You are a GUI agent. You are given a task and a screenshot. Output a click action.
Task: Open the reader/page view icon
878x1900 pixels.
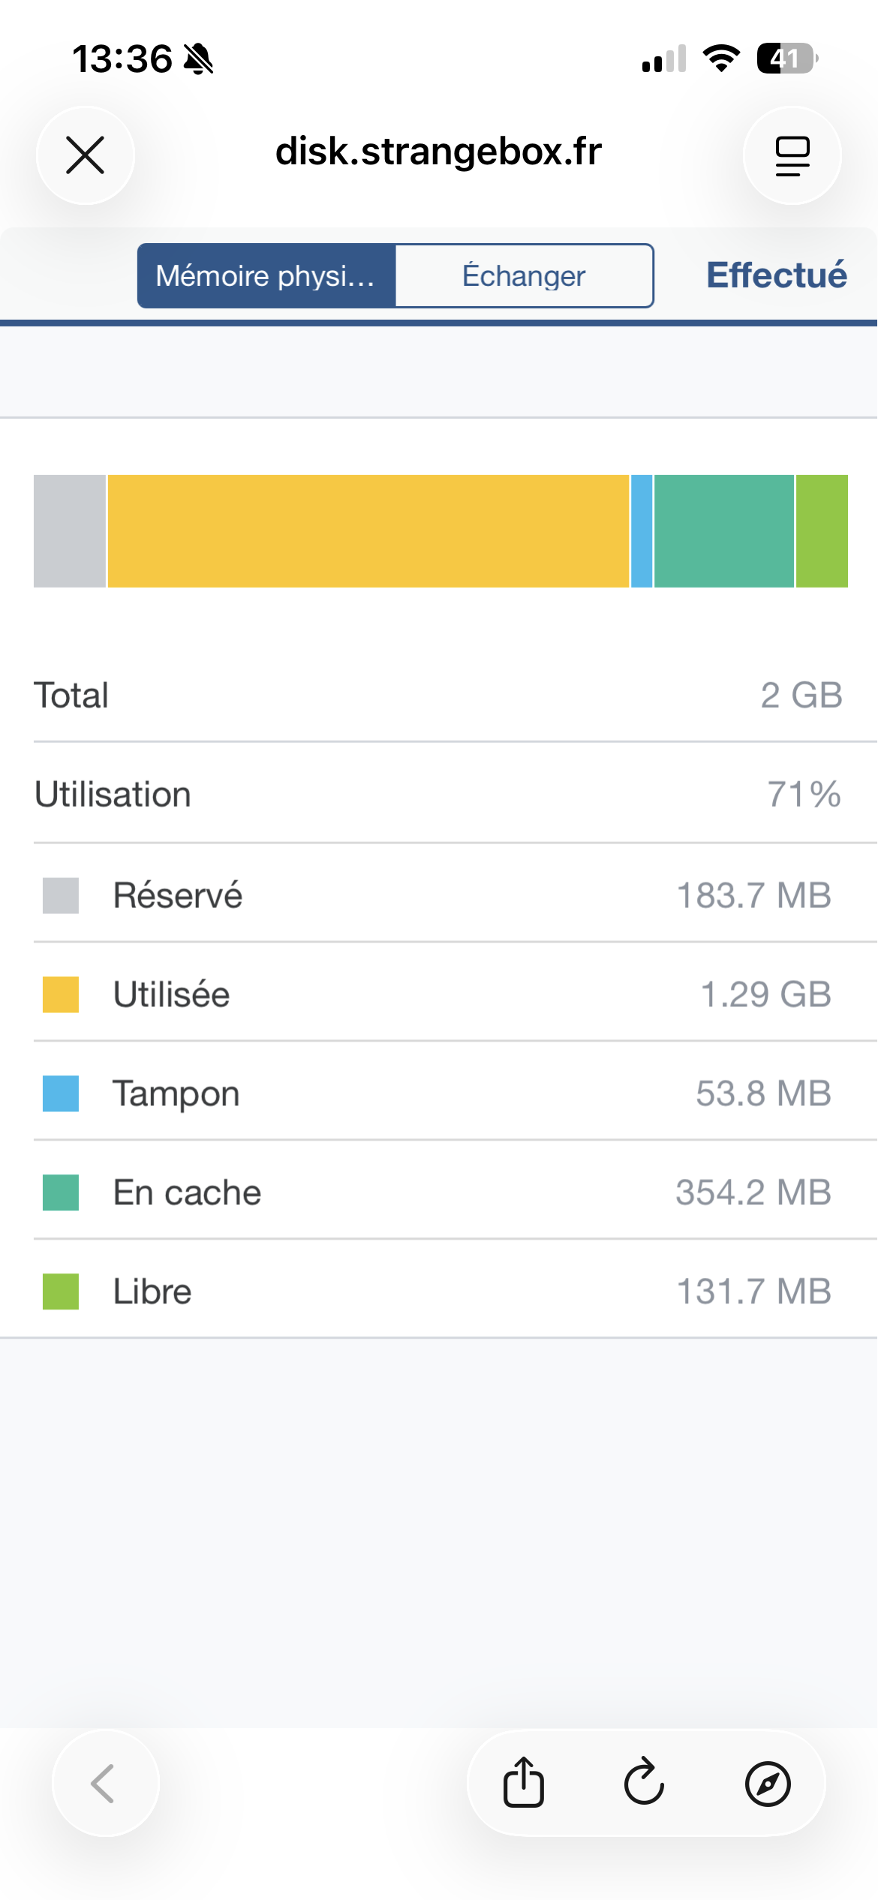[x=792, y=155]
